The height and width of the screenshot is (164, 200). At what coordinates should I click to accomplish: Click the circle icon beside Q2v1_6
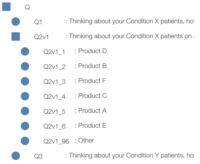25,126
